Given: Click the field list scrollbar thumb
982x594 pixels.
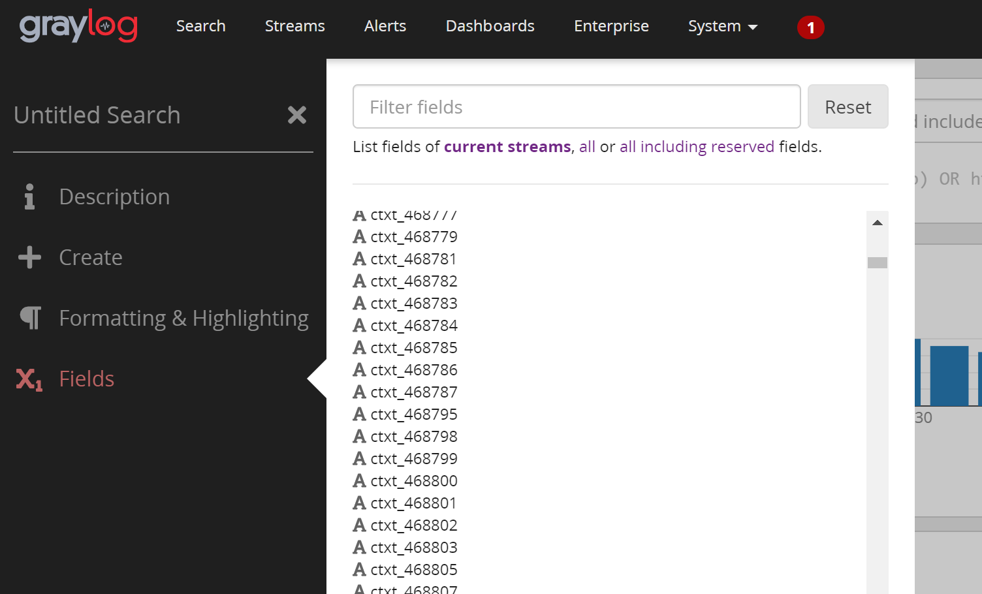Looking at the screenshot, I should [878, 262].
